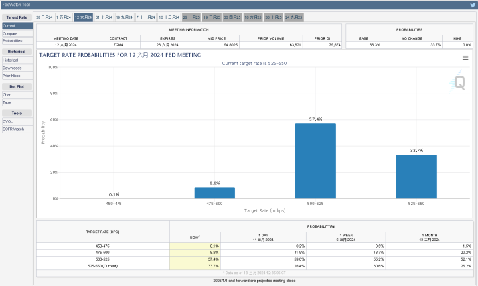The height and width of the screenshot is (286, 478).
Task: Open the 30 七月25 projected meeting tab
Action: [274, 17]
